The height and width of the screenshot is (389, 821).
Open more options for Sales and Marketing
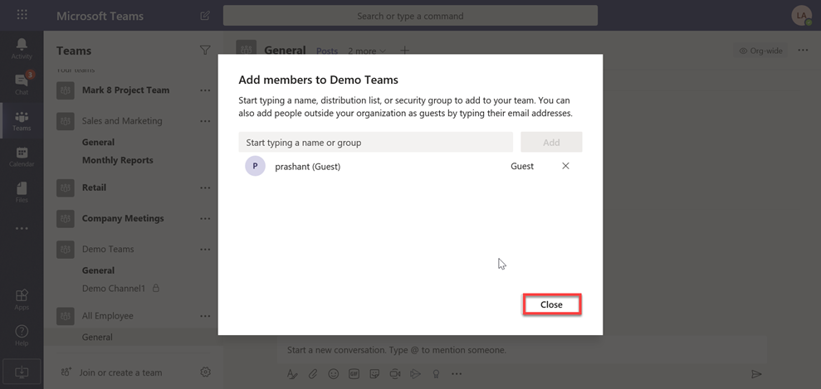(205, 121)
